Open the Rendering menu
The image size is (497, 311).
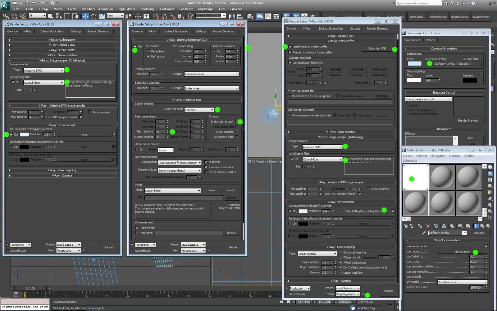tap(147, 9)
